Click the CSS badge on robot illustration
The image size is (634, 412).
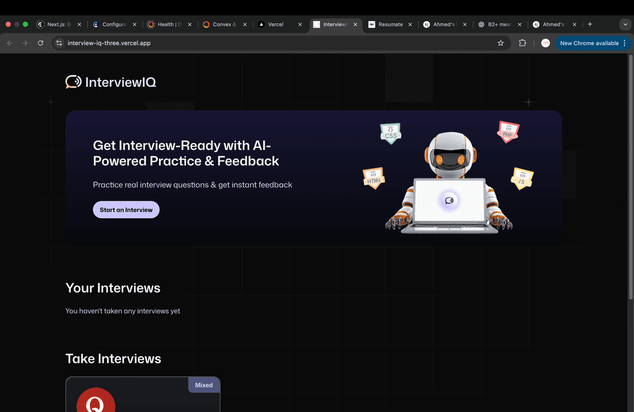(x=390, y=134)
